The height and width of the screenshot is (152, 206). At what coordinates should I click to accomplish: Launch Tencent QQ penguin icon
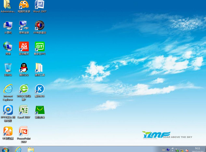pos(24,68)
